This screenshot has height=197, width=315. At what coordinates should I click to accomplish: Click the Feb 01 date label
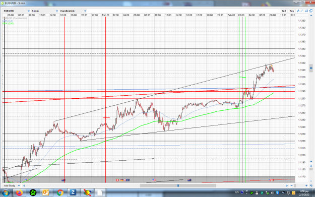(x=105, y=15)
